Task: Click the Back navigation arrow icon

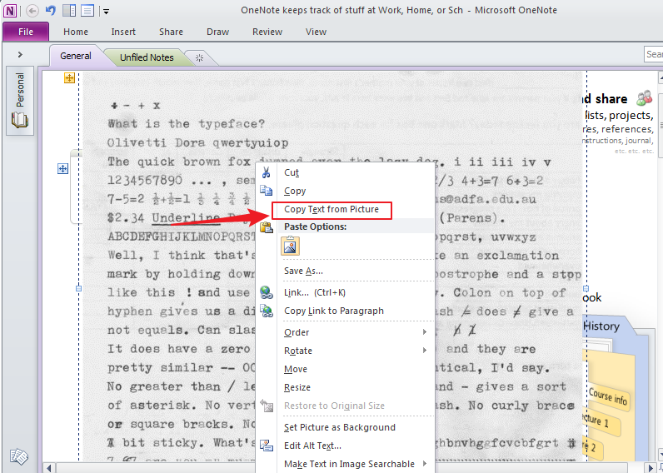Action: [x=32, y=11]
